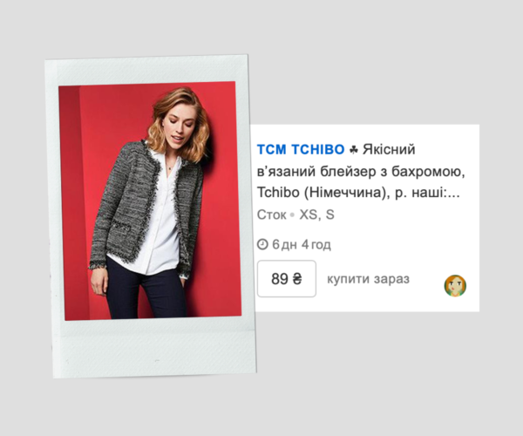Click the Сток condition label
The height and width of the screenshot is (436, 523).
coord(271,215)
